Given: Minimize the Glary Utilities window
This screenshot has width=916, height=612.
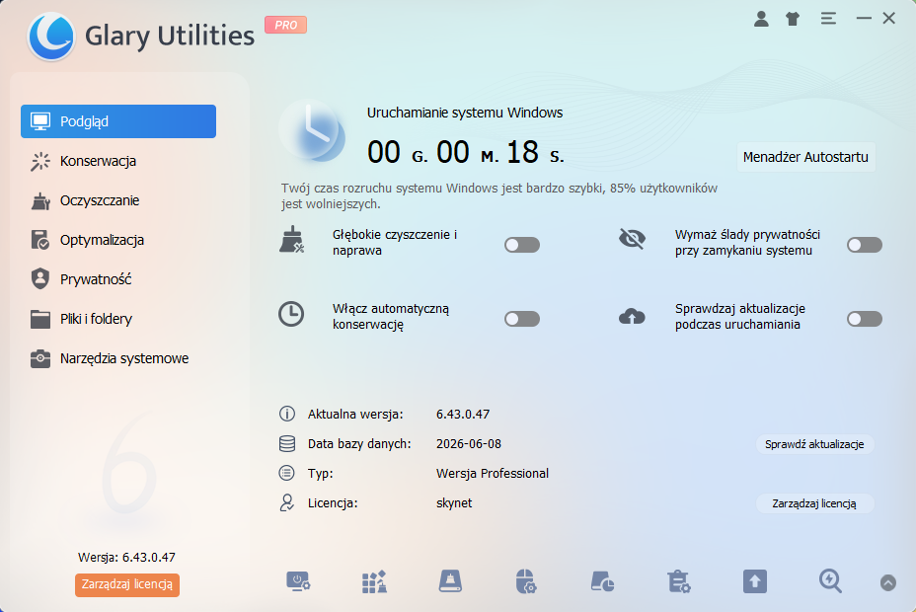Looking at the screenshot, I should pos(864,19).
